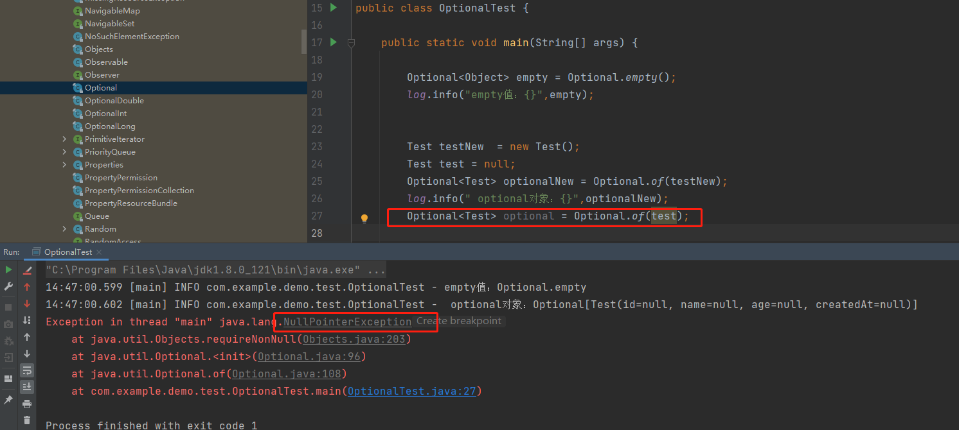The width and height of the screenshot is (959, 430).
Task: Select Optional in the project tree
Action: (x=101, y=88)
